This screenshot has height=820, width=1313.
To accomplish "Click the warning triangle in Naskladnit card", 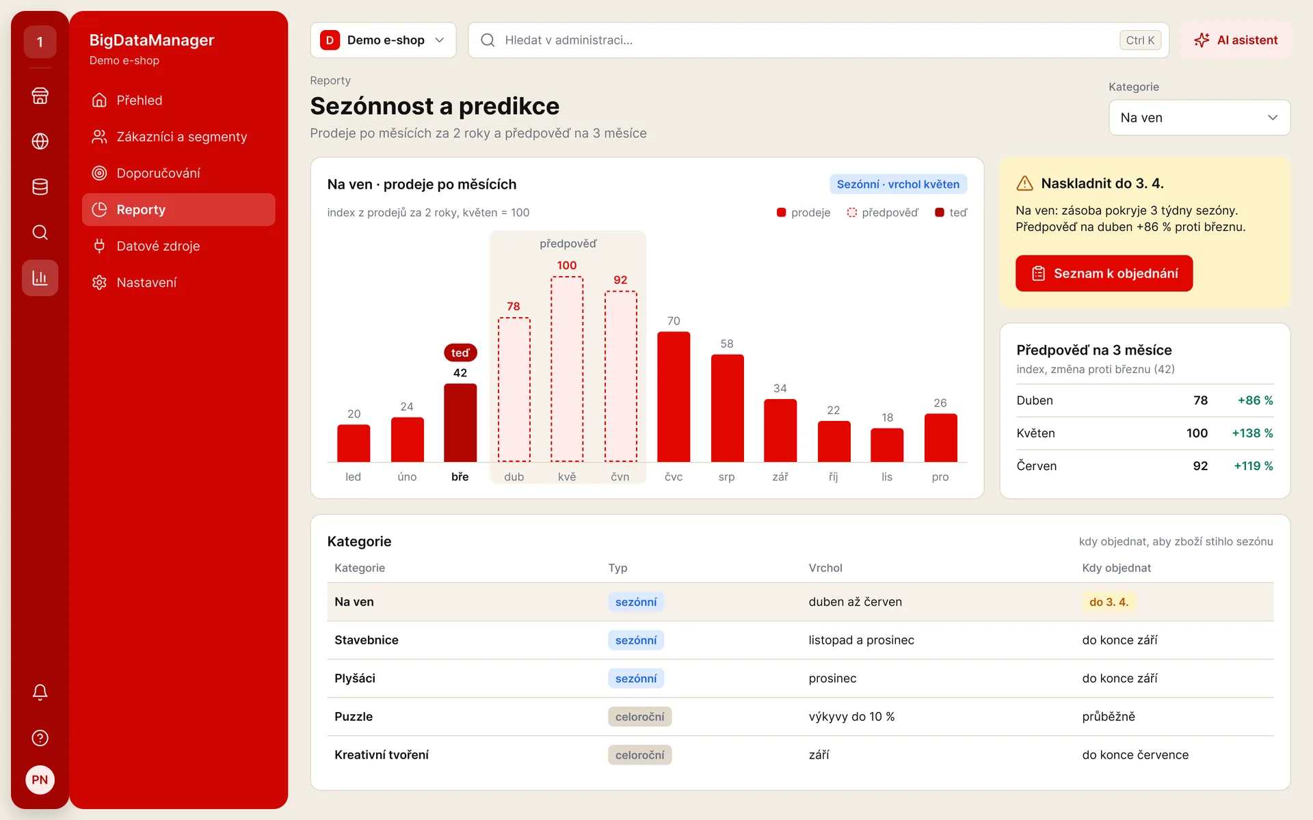I will (x=1024, y=183).
